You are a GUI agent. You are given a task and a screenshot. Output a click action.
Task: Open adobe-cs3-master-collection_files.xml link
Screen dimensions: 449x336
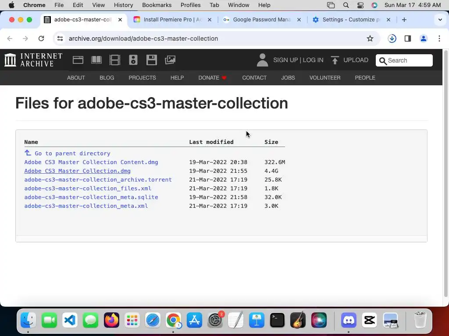(x=88, y=188)
